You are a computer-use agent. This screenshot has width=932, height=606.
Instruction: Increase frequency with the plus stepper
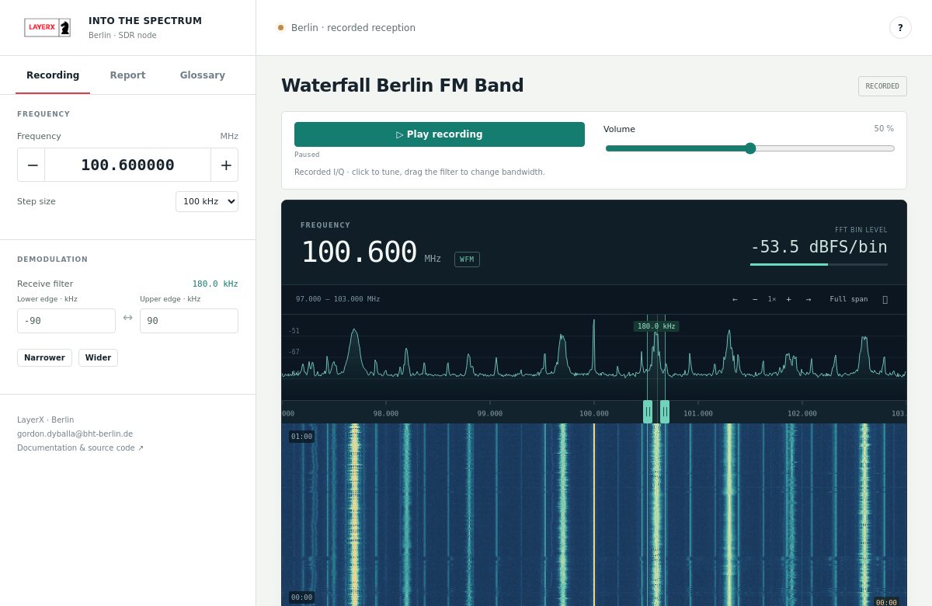click(x=225, y=165)
